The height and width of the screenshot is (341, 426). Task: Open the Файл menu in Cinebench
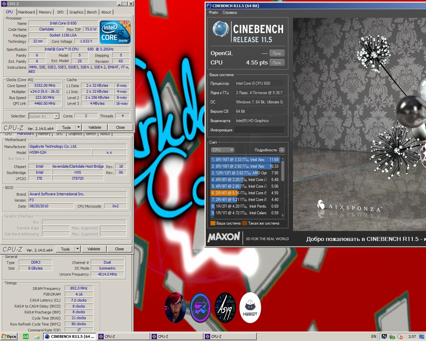point(213,13)
